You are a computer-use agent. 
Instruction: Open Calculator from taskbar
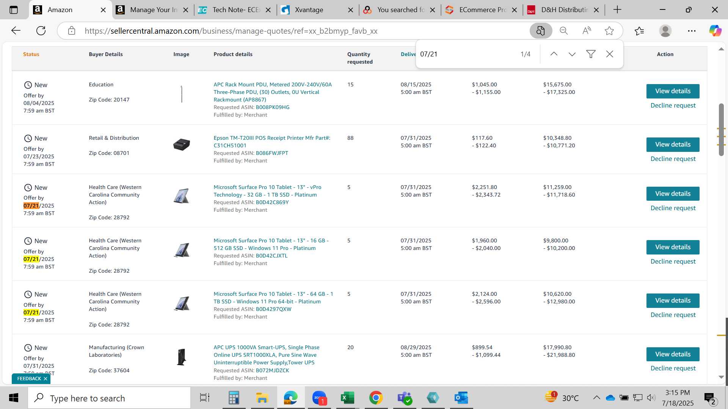point(234,398)
